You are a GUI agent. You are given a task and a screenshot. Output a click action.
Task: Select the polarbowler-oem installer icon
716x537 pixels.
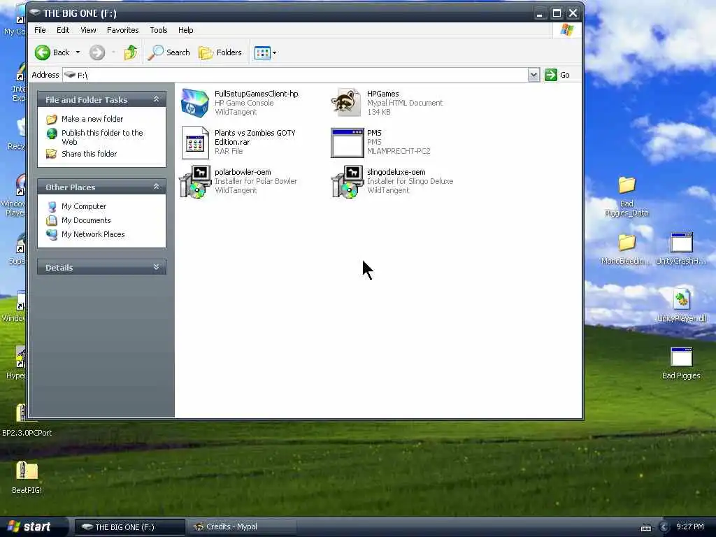coord(195,182)
